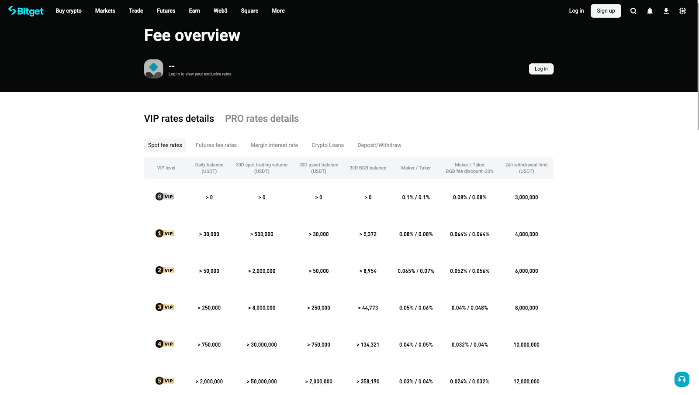Click the VIP 0 level badge
Image resolution: width=699 pixels, height=395 pixels.
(165, 197)
